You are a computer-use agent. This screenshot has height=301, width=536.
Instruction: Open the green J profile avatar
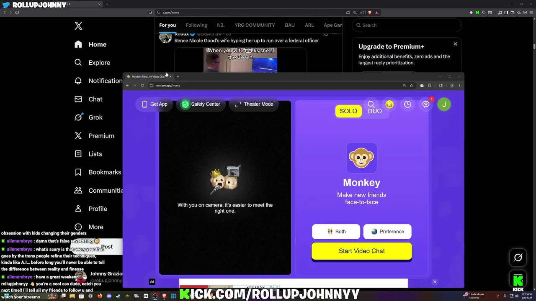pyautogui.click(x=444, y=105)
